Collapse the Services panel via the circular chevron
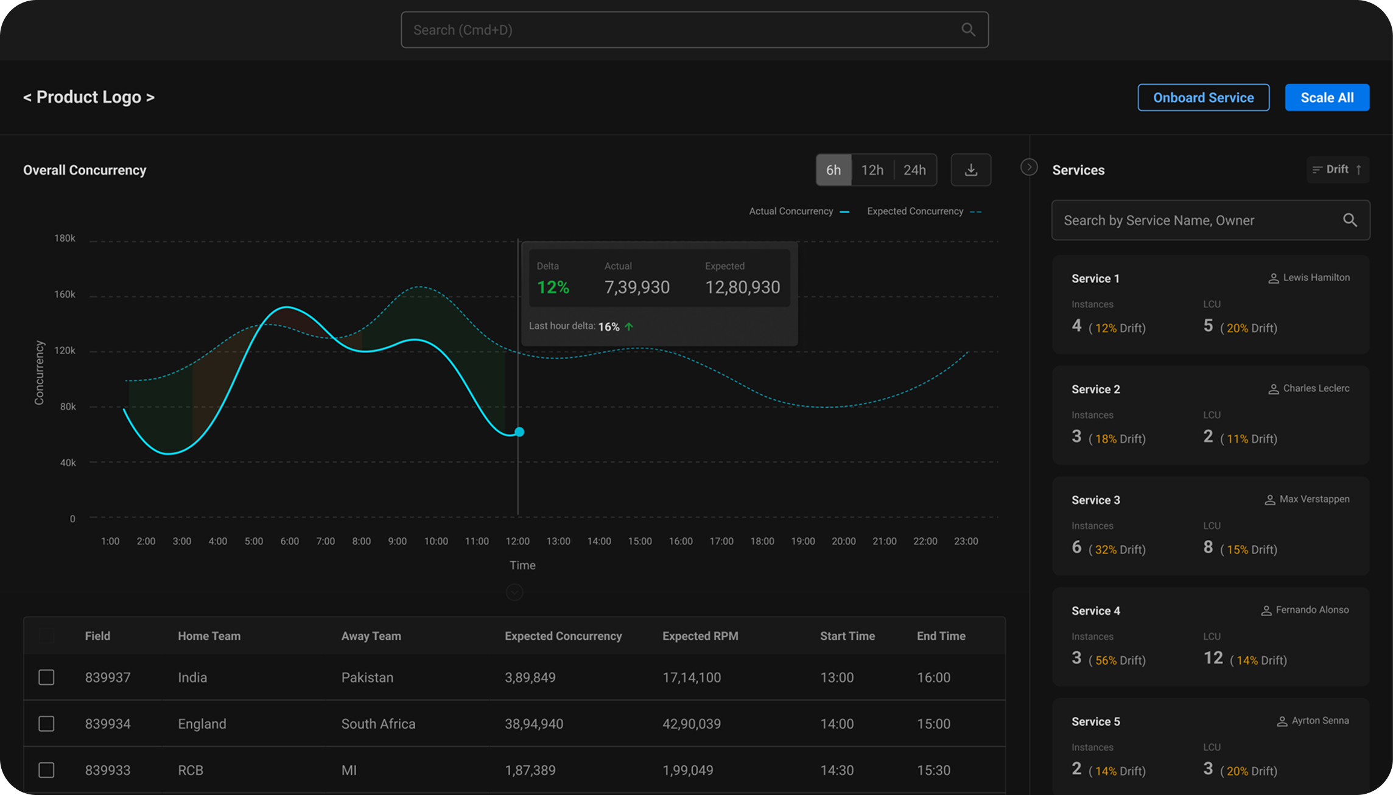The width and height of the screenshot is (1393, 795). coord(1029,167)
